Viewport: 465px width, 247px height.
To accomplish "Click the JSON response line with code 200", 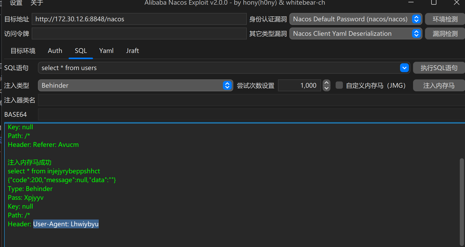I will 62,180.
